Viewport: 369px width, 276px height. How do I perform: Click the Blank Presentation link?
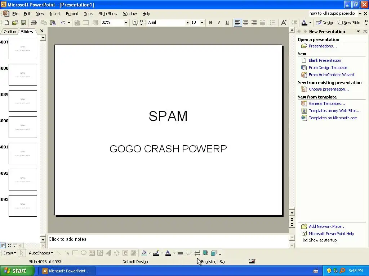click(325, 60)
